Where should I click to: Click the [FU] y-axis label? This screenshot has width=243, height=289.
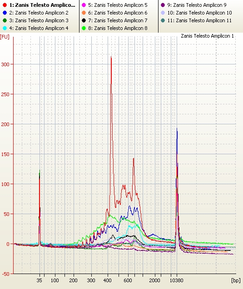click(x=5, y=37)
